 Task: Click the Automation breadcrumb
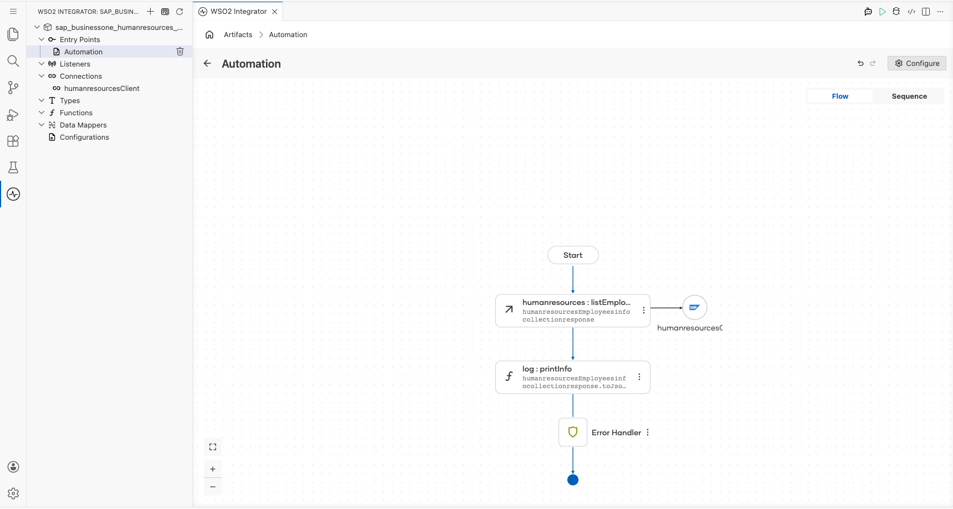click(288, 34)
